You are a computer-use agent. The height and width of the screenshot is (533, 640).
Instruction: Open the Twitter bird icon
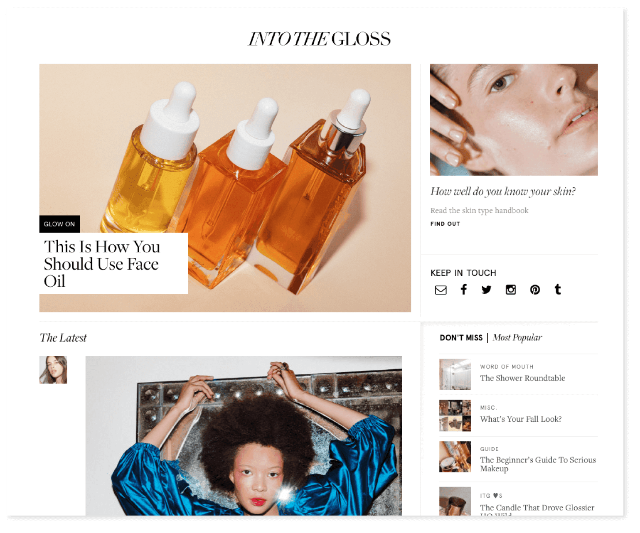tap(486, 290)
